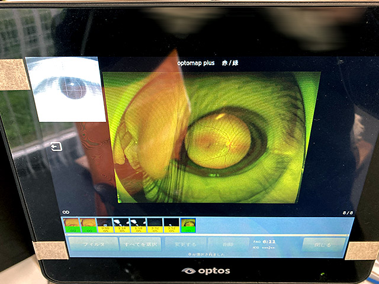This screenshot has width=379, height=284.
Task: Click the OD eye label above the thumbnails
Action: click(x=66, y=212)
